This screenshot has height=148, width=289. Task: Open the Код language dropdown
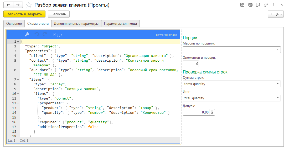coord(58,35)
